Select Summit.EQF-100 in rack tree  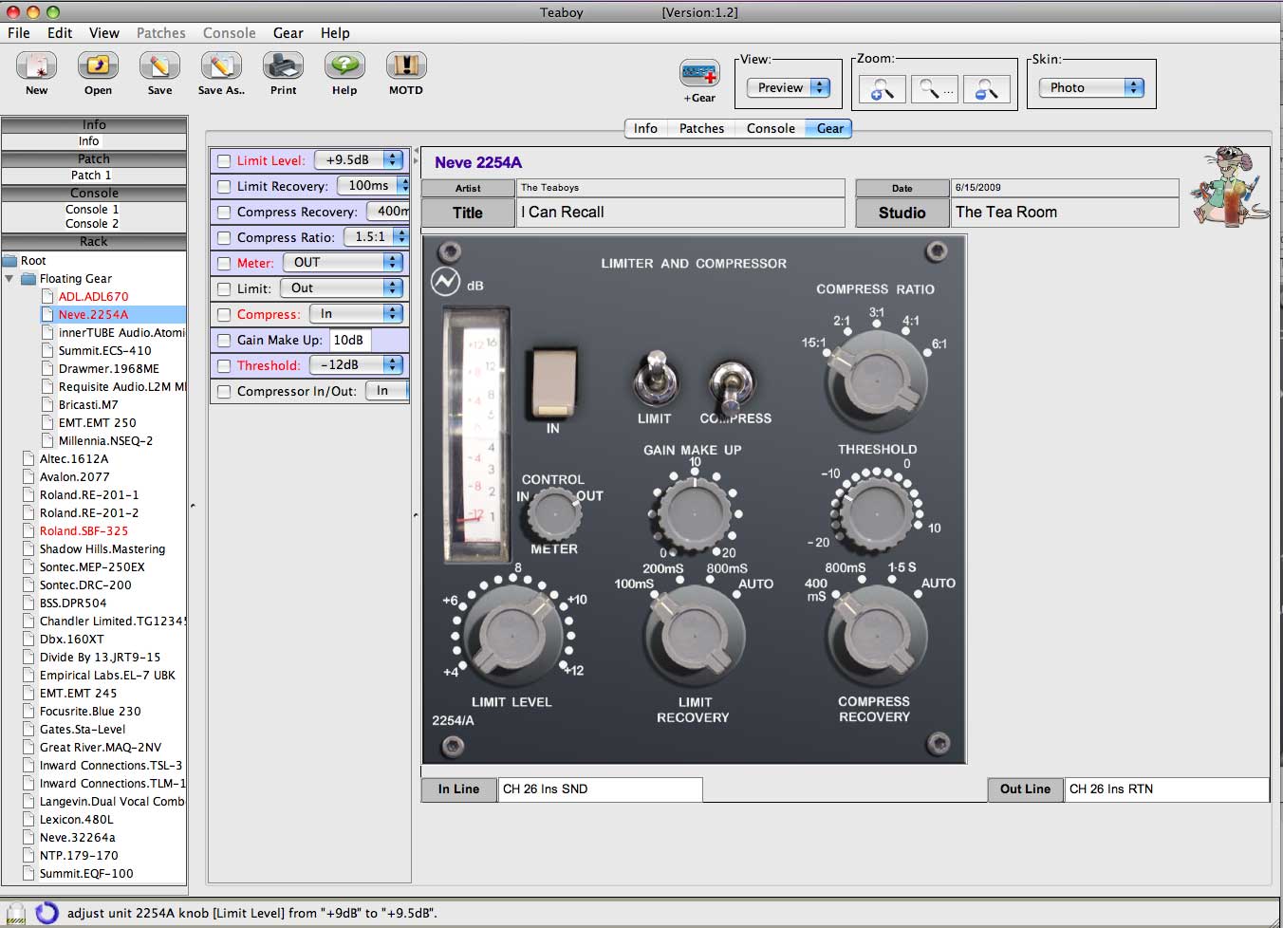point(86,874)
